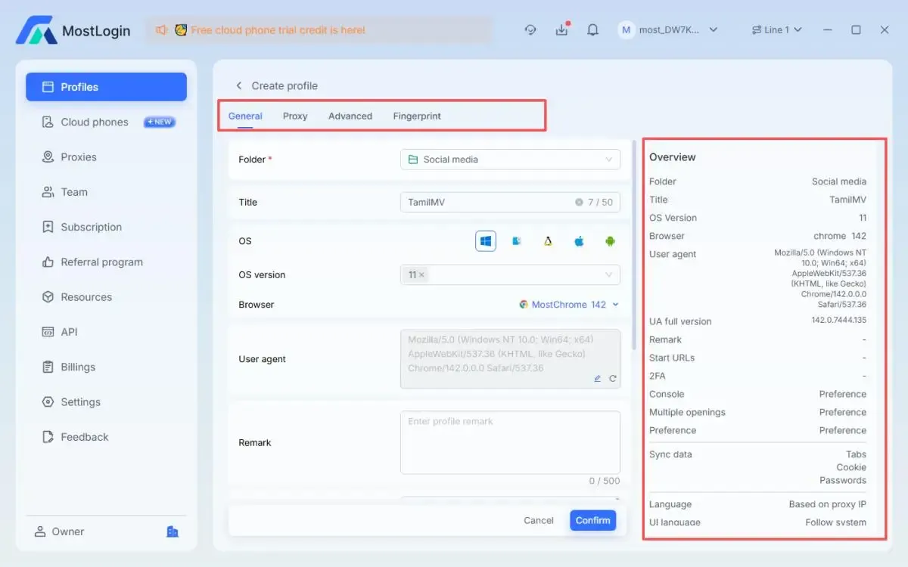Go back using Create profile arrow
908x567 pixels.
point(239,86)
